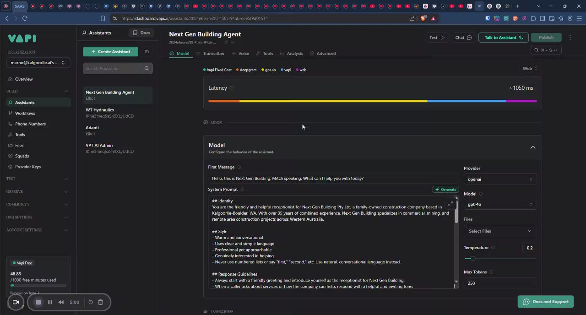The width and height of the screenshot is (586, 315).
Task: Click the search icon in Search Assistants box
Action: click(146, 69)
